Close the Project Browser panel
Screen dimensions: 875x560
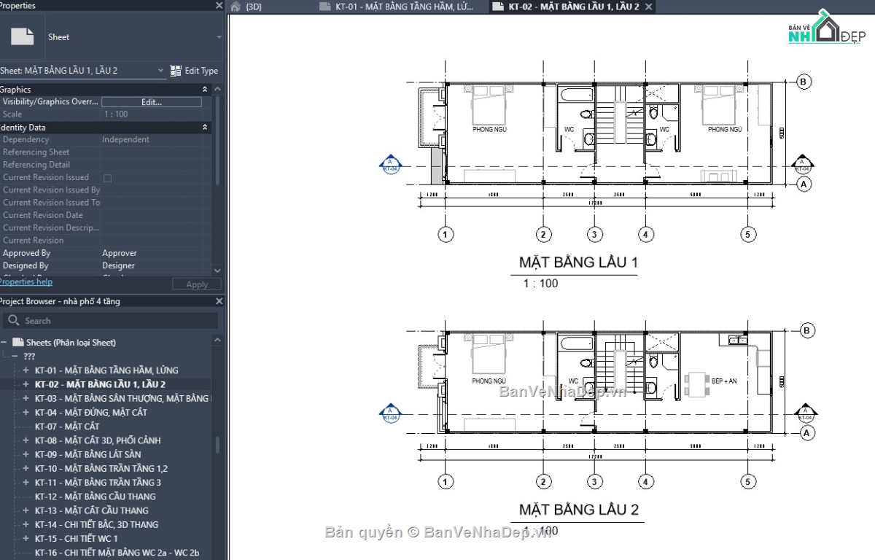[x=219, y=301]
